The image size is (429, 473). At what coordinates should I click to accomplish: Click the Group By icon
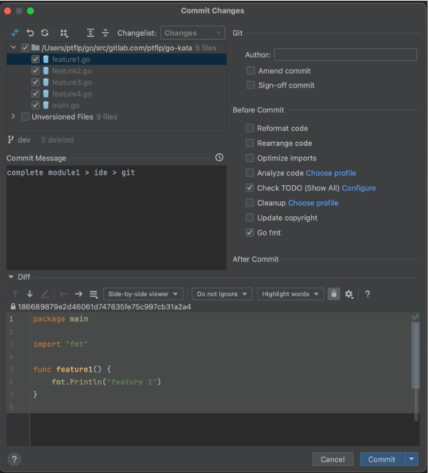65,33
